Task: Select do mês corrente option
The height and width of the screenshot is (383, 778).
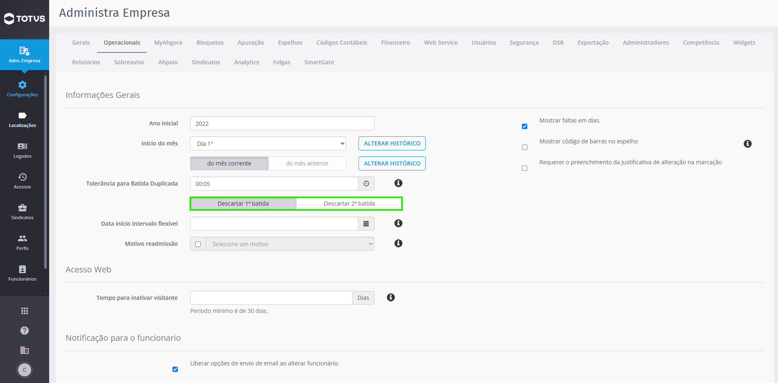Action: coord(229,163)
